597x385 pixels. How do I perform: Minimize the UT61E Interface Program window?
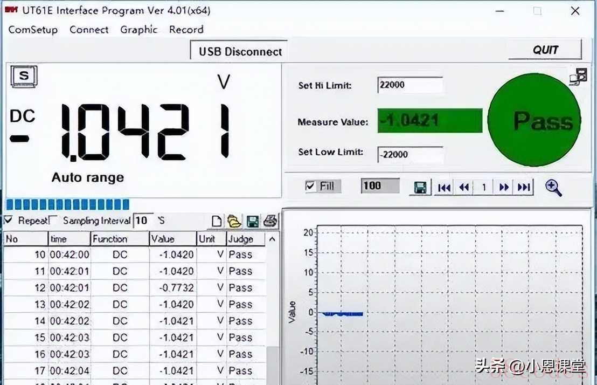(500, 11)
